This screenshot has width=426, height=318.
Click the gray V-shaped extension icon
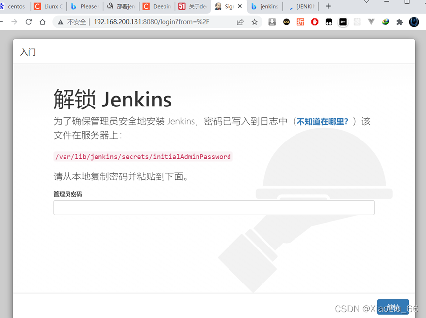pyautogui.click(x=371, y=22)
